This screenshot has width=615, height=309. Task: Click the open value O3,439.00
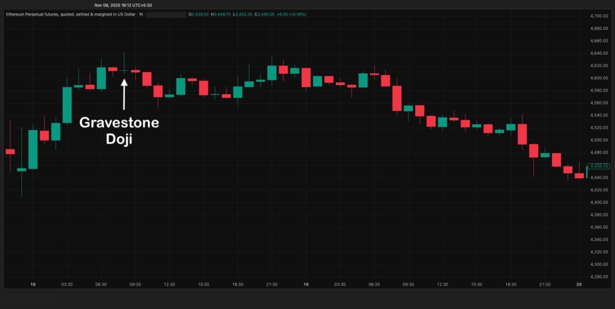click(x=198, y=14)
